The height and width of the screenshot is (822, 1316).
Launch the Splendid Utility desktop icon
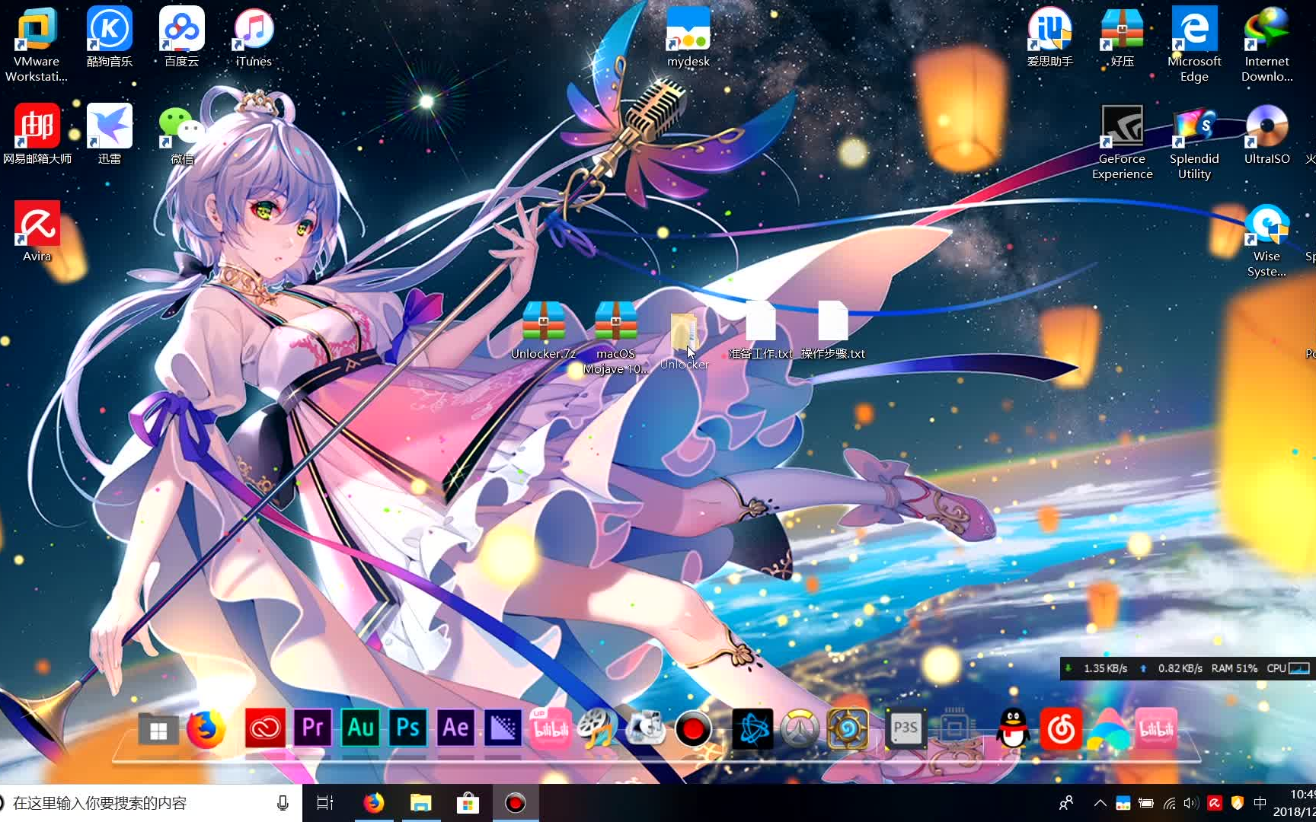click(x=1194, y=142)
